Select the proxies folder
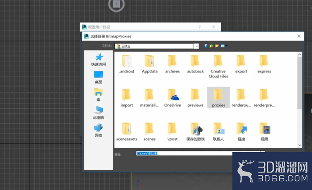 [218, 97]
